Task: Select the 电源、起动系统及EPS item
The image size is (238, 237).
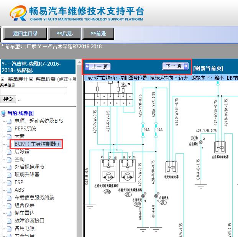Action: coord(39,121)
